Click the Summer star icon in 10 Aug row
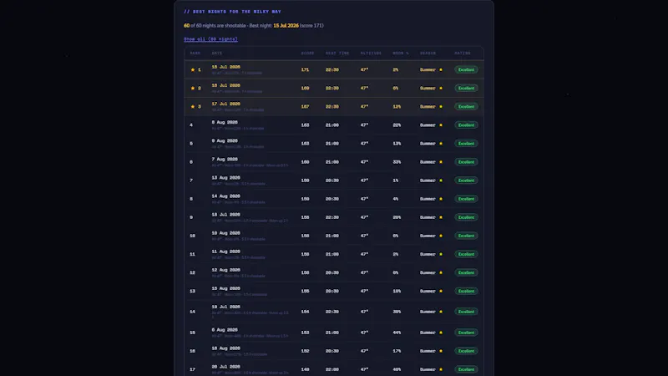The width and height of the screenshot is (668, 376). click(441, 236)
